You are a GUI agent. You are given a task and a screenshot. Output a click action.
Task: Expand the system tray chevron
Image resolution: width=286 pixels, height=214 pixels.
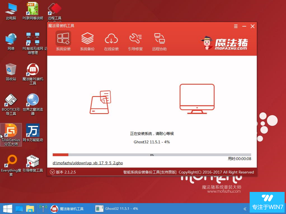click(245, 209)
